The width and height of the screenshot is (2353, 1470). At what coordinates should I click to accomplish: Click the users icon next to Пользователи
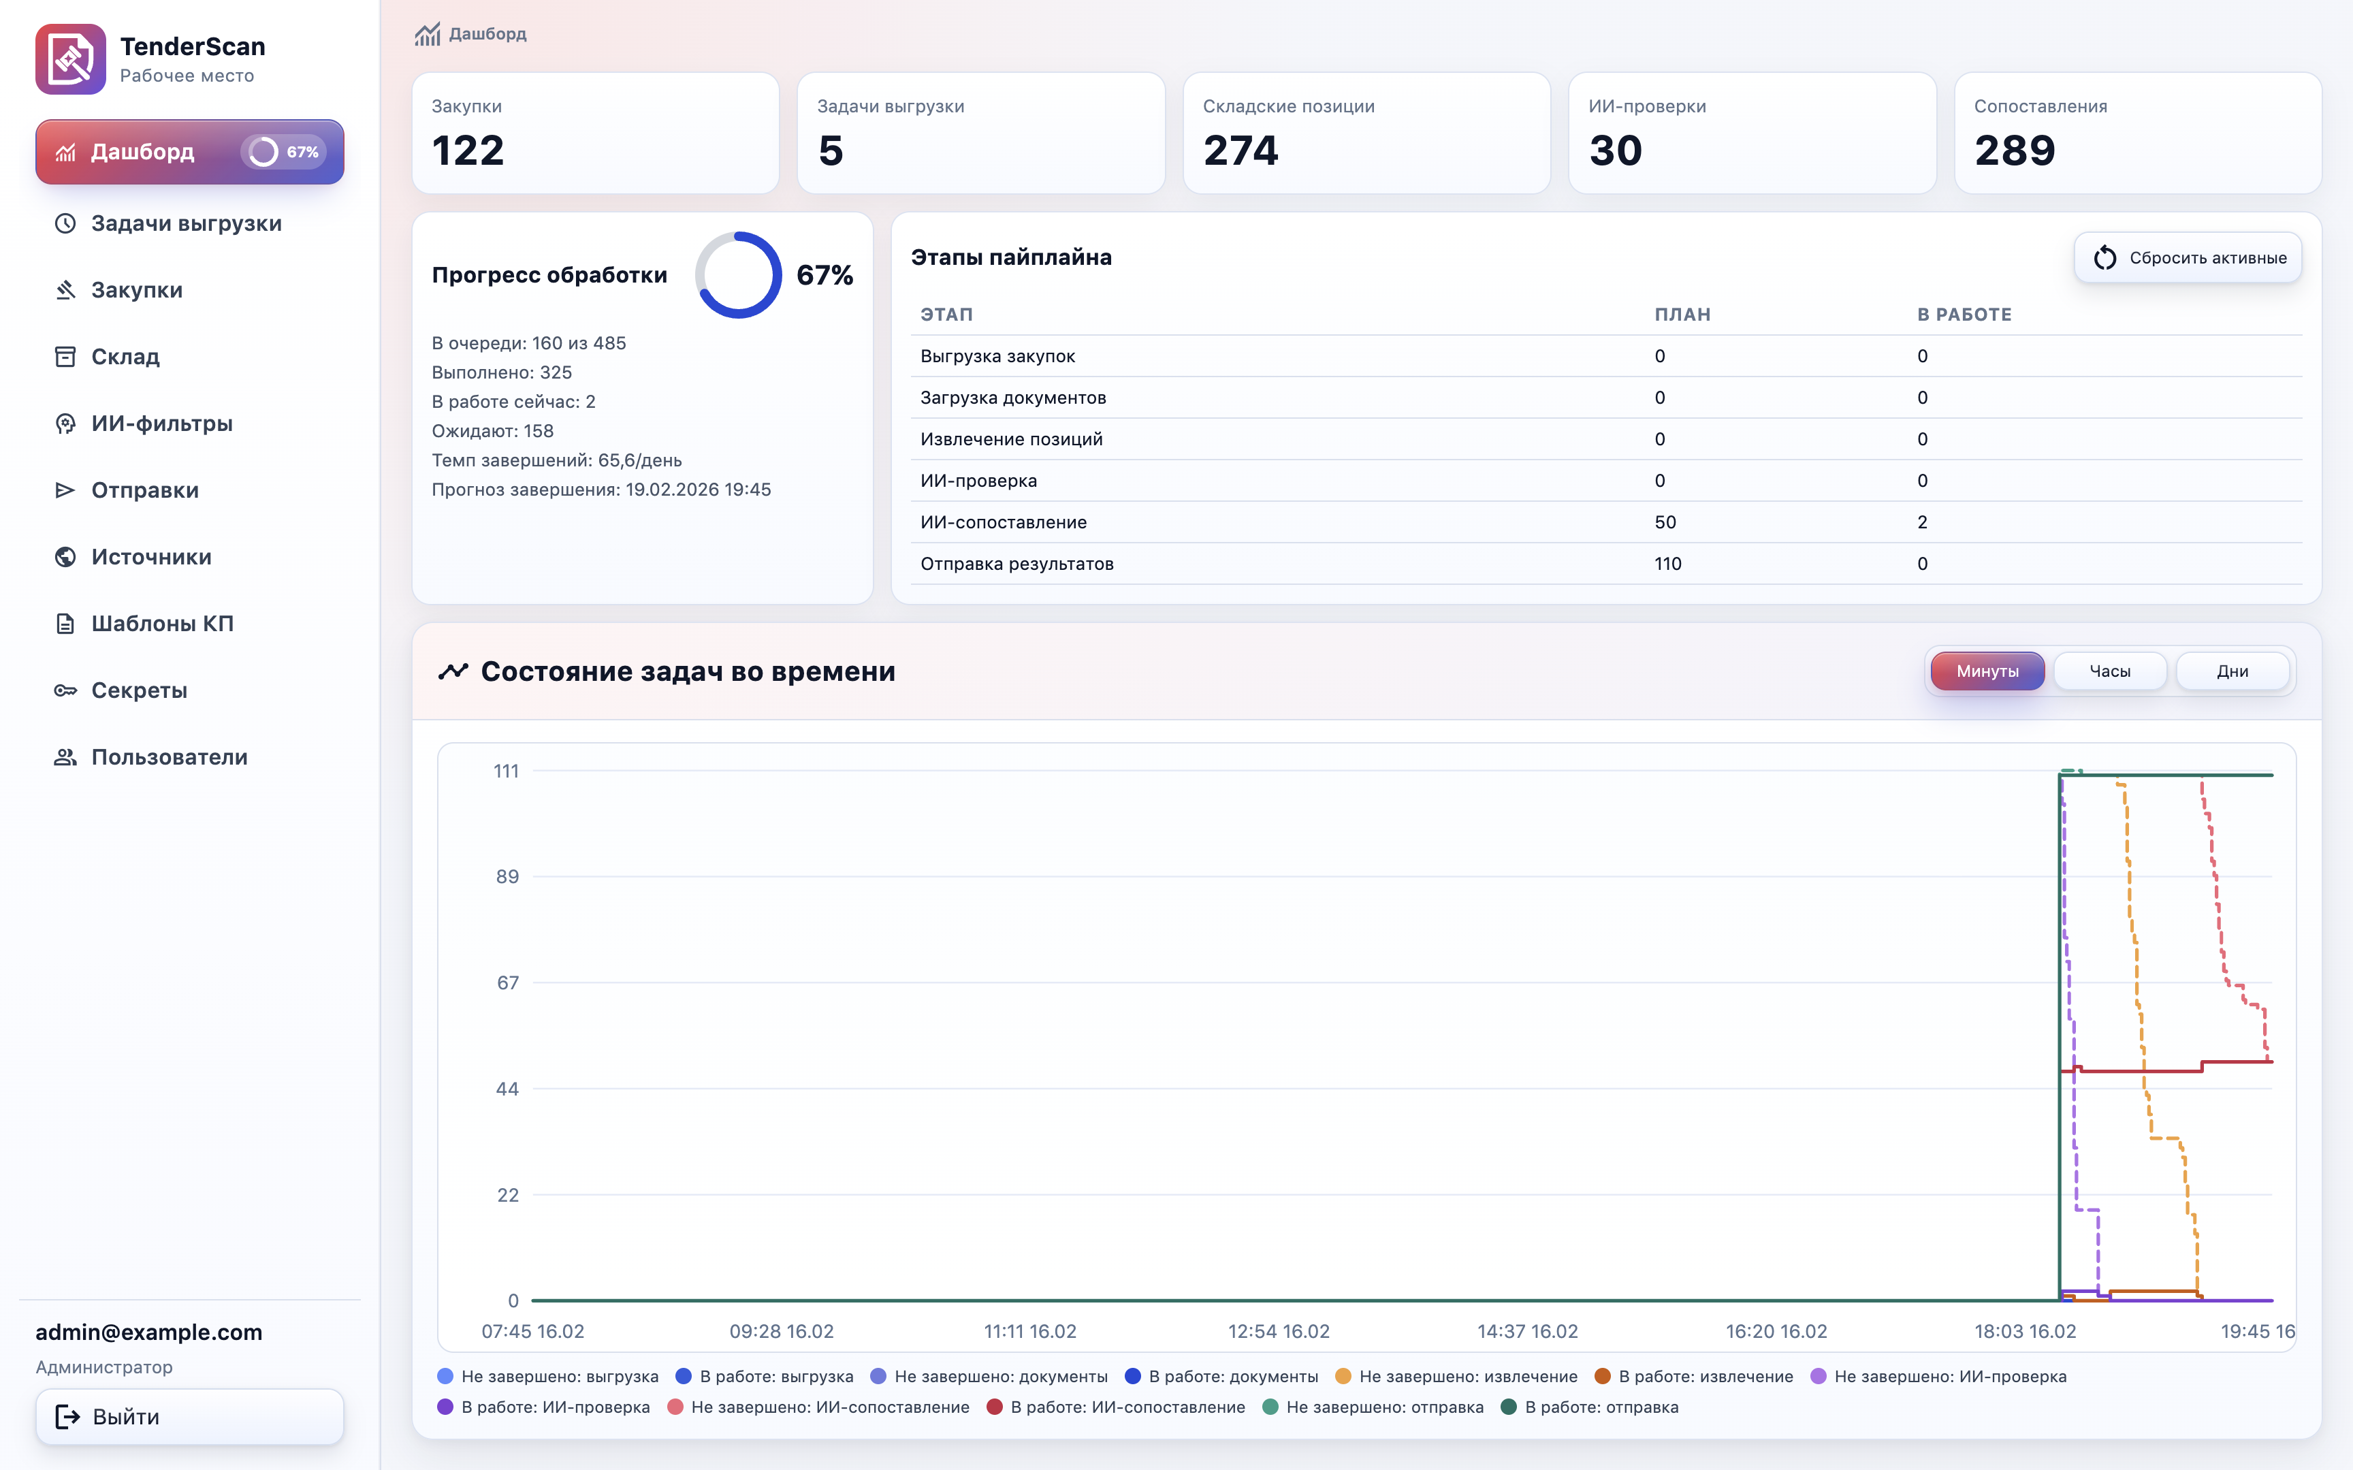64,756
